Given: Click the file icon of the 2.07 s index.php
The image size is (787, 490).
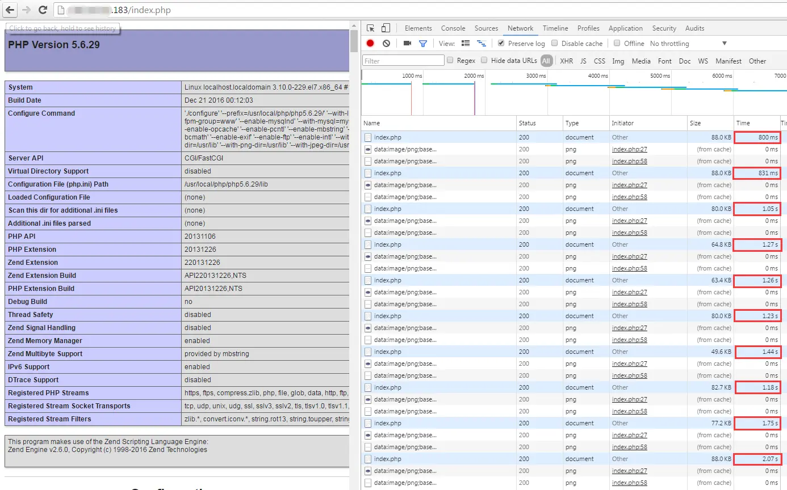Looking at the screenshot, I should [368, 459].
